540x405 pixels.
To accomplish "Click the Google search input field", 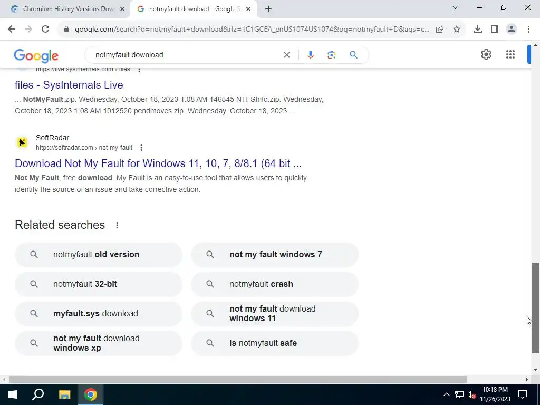I will pos(186,55).
